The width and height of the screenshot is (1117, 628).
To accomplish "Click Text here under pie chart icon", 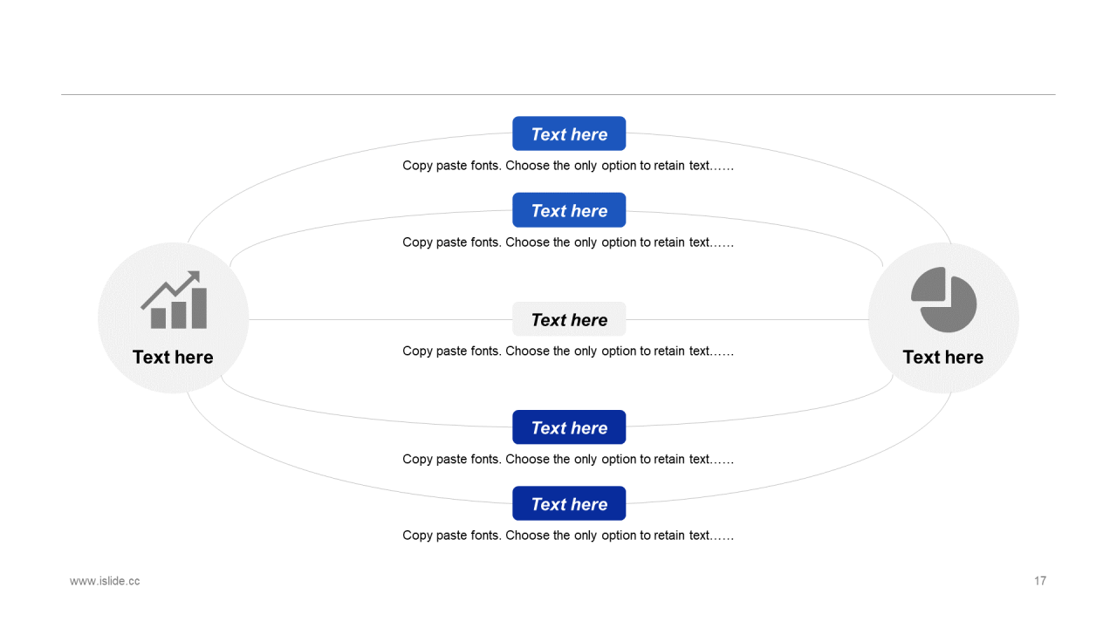I will (x=943, y=357).
